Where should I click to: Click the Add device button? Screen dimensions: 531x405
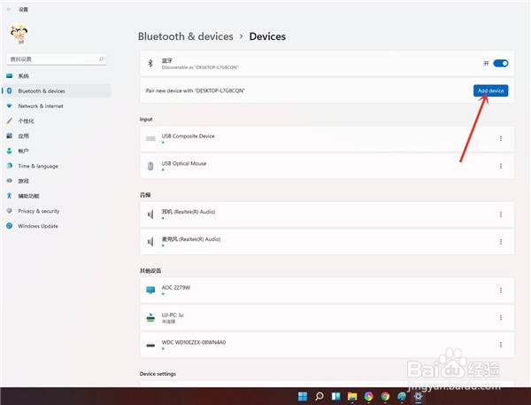coord(490,90)
